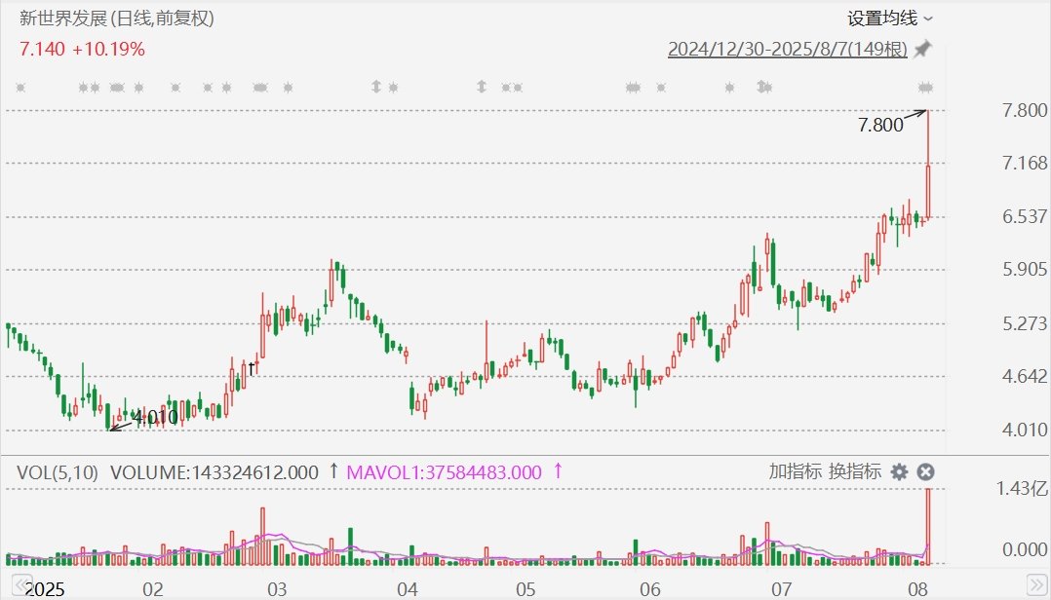Click the 2025 label on the time axis
1051x600 pixels.
[x=44, y=589]
